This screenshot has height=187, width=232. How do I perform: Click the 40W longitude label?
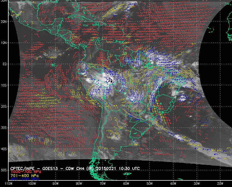[x=173, y=183]
